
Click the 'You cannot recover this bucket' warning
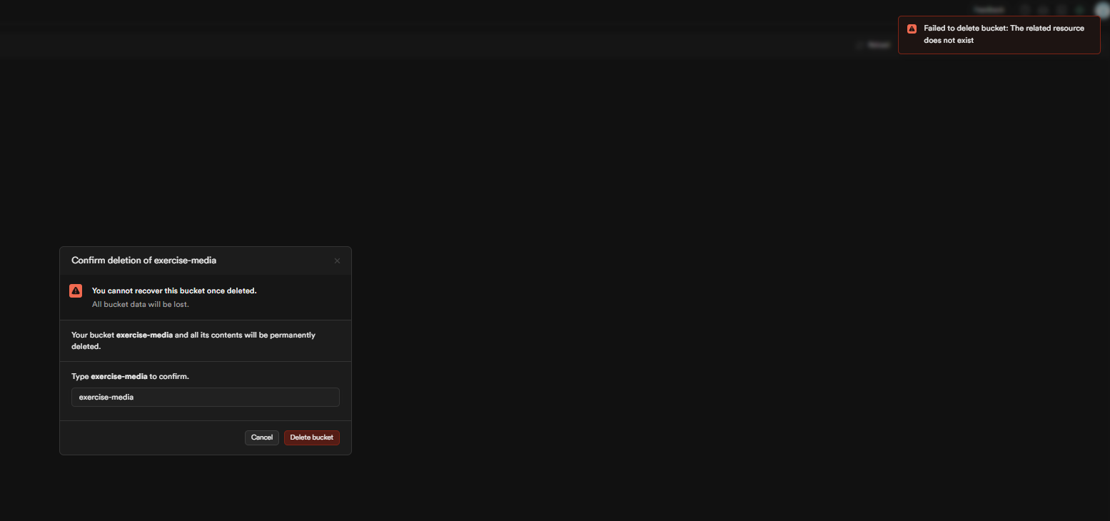[174, 291]
